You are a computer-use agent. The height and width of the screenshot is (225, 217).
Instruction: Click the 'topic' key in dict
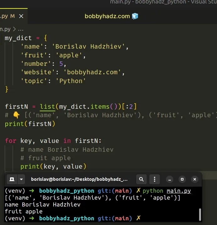pos(34,81)
